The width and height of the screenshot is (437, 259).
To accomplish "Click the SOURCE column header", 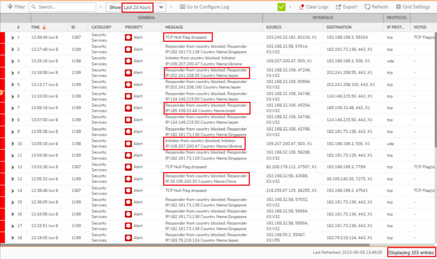I will tap(274, 27).
